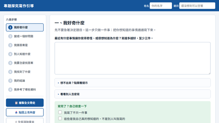Go to step 6 我找到了什麼
Screen dimensions: 219x123
point(25,72)
